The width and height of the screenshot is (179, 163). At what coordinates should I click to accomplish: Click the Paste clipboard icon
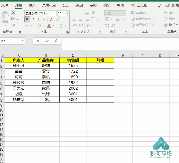pos(5,15)
